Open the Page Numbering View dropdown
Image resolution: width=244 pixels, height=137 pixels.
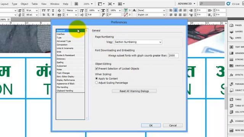click(x=138, y=42)
